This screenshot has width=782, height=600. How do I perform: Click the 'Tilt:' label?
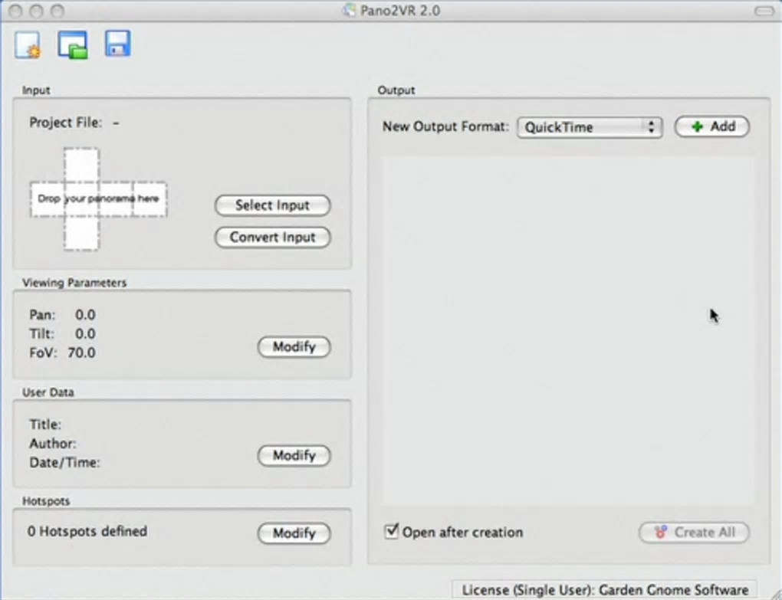42,334
